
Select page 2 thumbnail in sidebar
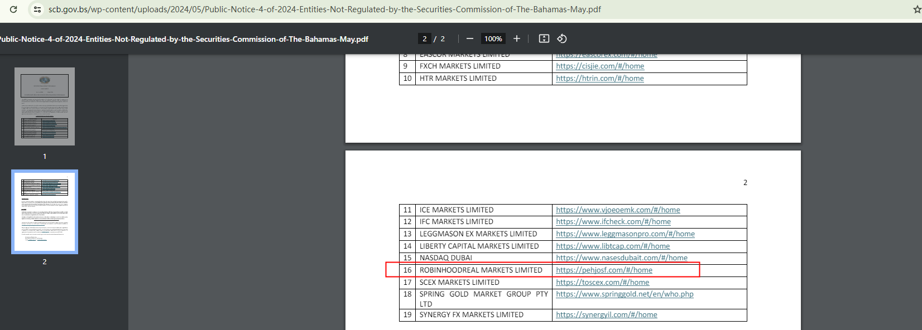[45, 212]
